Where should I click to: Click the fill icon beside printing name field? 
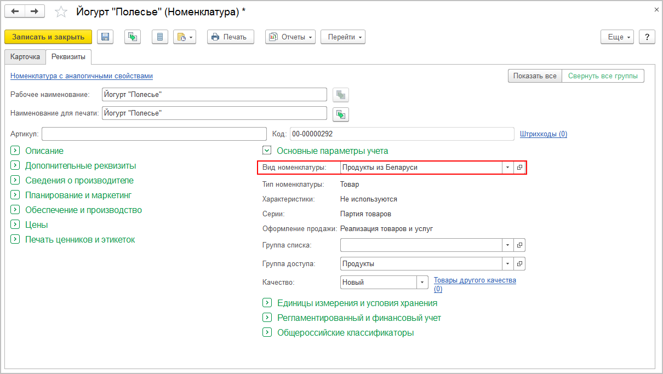(x=340, y=114)
